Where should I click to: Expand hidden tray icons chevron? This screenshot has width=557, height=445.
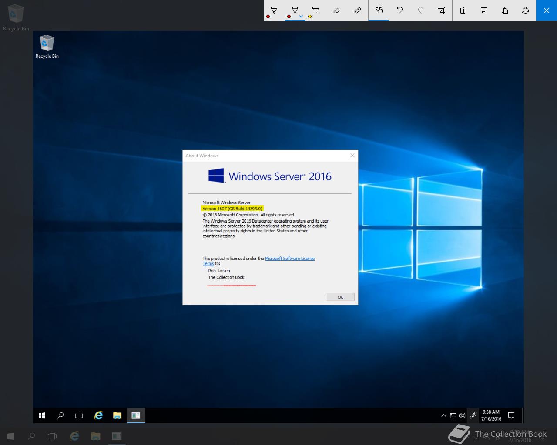click(x=443, y=415)
